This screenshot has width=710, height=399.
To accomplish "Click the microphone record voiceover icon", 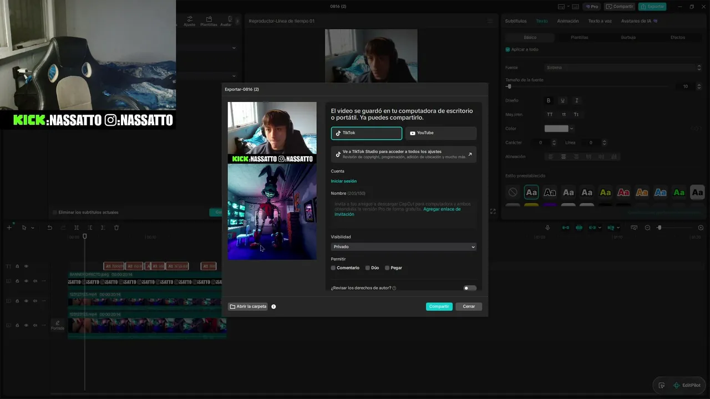I will [547, 228].
